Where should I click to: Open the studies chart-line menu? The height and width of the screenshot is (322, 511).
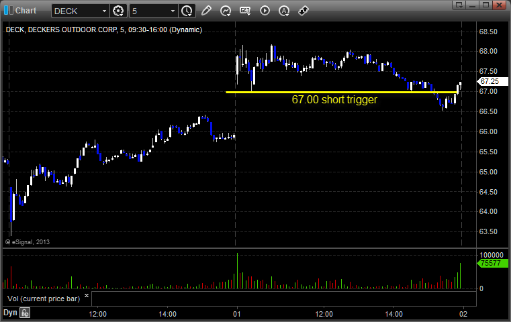tap(226, 11)
